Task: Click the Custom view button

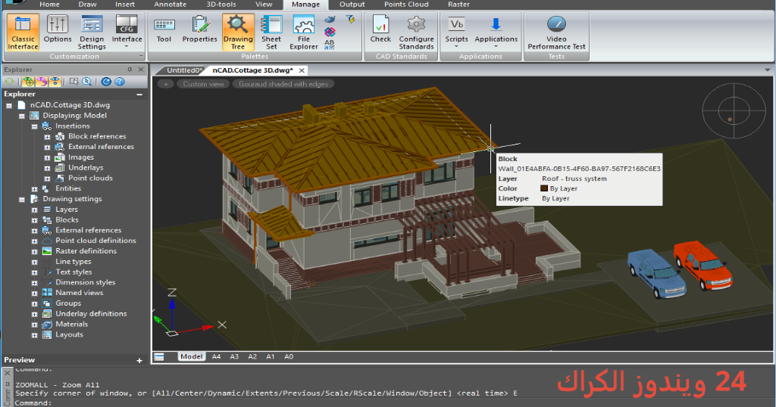Action: (x=203, y=84)
